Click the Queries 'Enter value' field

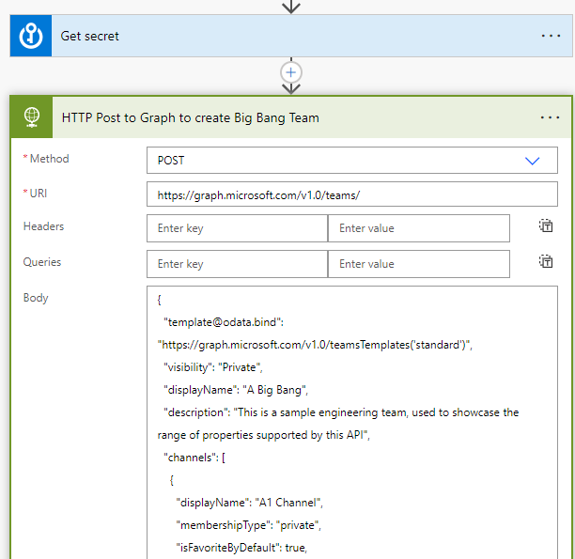418,264
